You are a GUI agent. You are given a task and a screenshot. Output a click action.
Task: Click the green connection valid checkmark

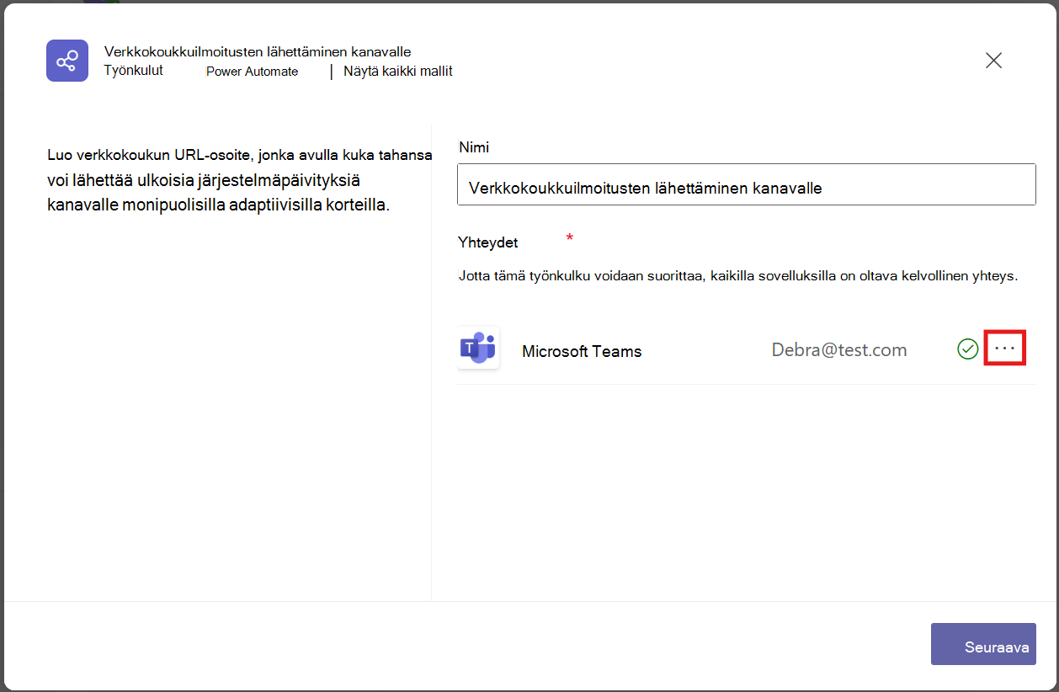click(967, 349)
